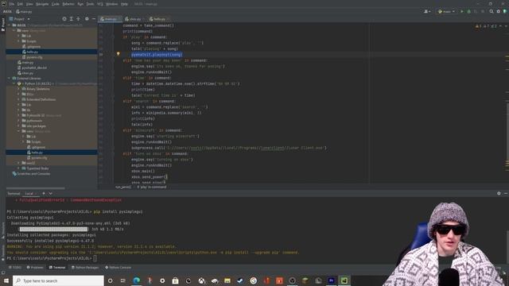Expand the DLLs folder node
The height and width of the screenshot is (286, 509).
click(19, 94)
